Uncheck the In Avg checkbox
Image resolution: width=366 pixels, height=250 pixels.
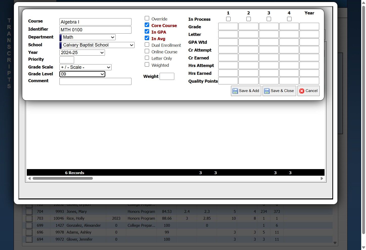coord(147,38)
